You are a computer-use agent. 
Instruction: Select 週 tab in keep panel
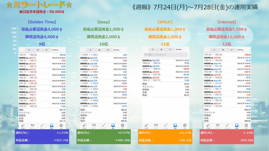(x=99, y=50)
